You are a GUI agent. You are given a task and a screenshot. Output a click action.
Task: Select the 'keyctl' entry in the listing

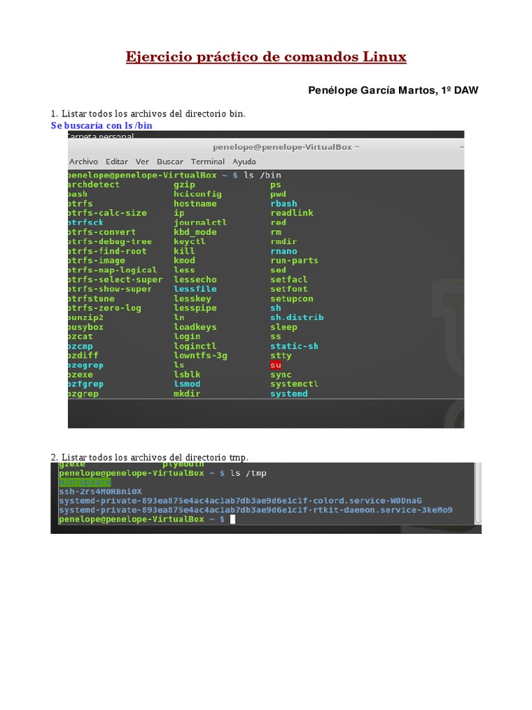click(189, 242)
